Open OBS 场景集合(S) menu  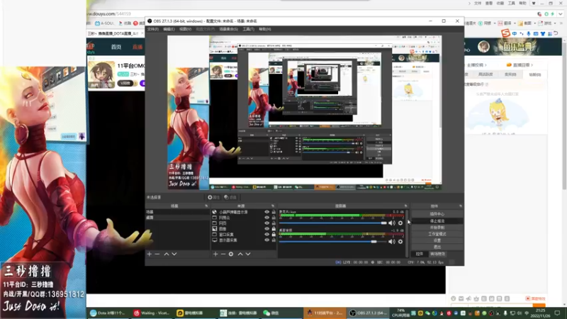click(x=228, y=29)
